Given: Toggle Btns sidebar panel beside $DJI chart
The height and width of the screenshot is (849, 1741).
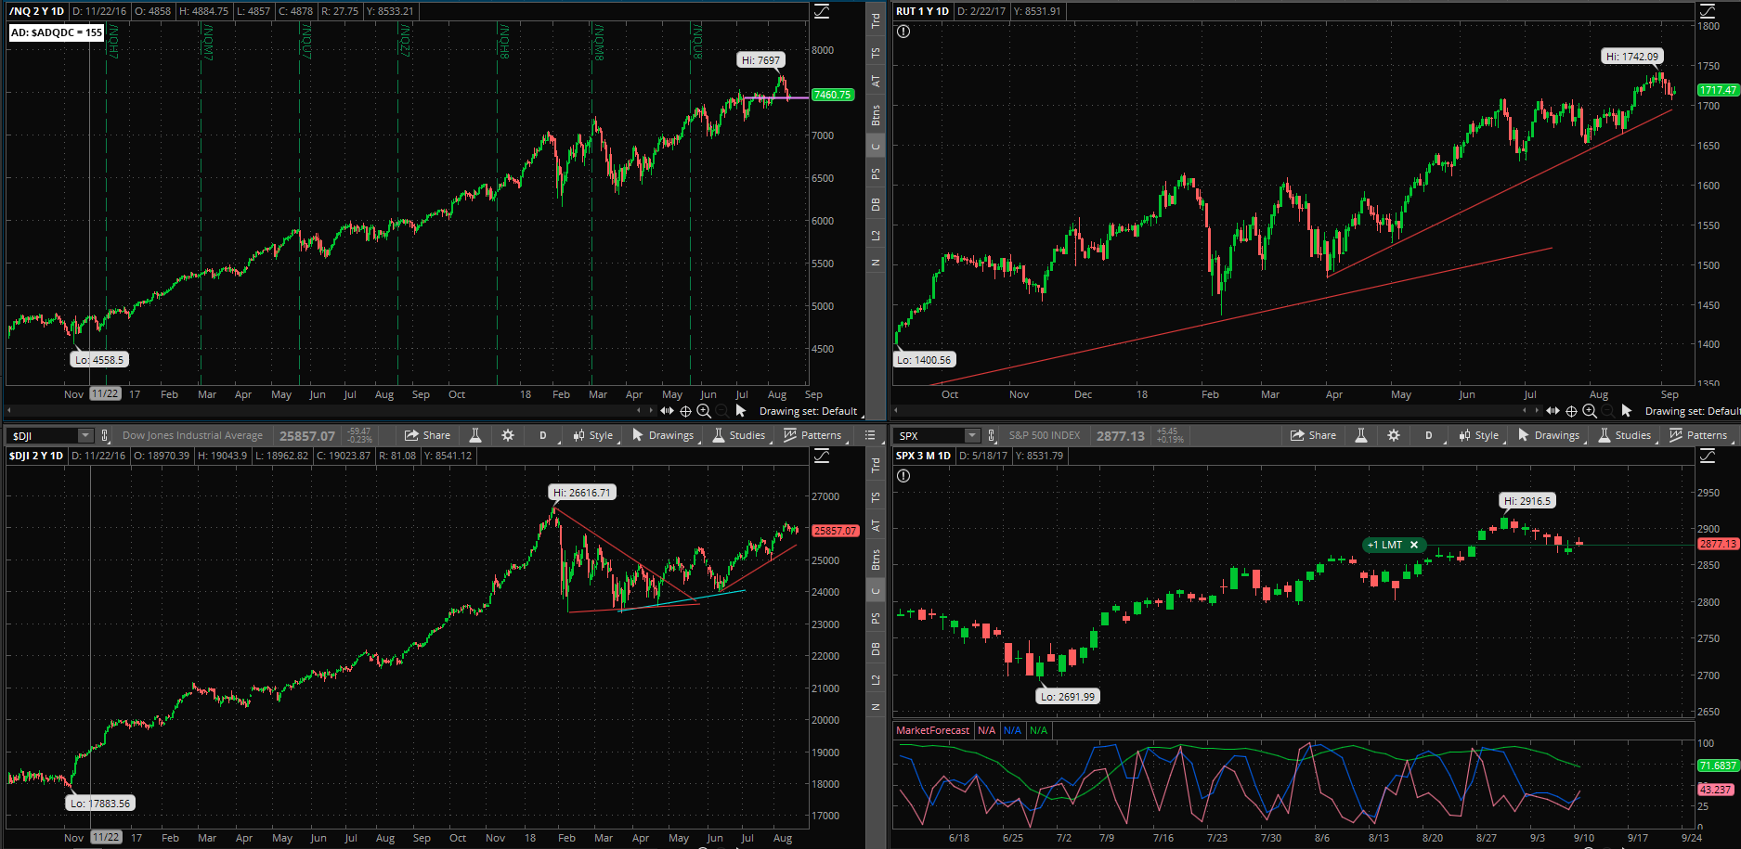Looking at the screenshot, I should 876,560.
